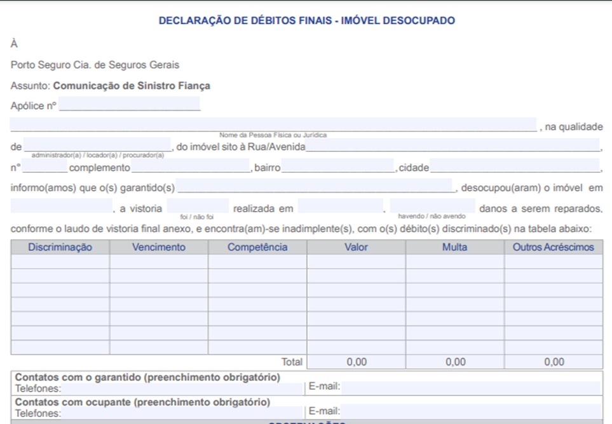Focus the cidade field
This screenshot has height=424, width=612.
click(x=515, y=167)
